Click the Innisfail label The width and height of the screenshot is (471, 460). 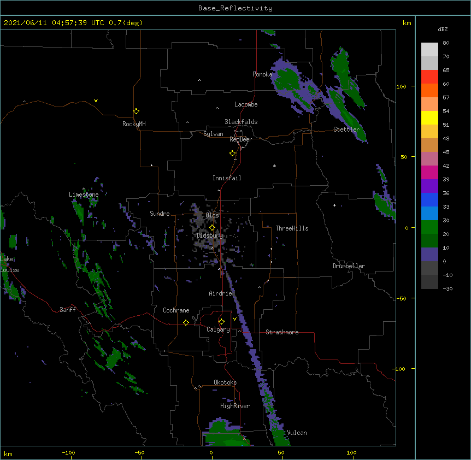(x=227, y=178)
